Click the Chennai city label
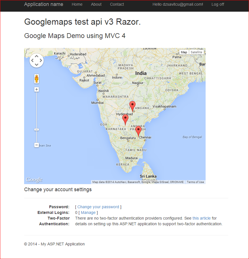Screen dimensions: 249x259 145,137
